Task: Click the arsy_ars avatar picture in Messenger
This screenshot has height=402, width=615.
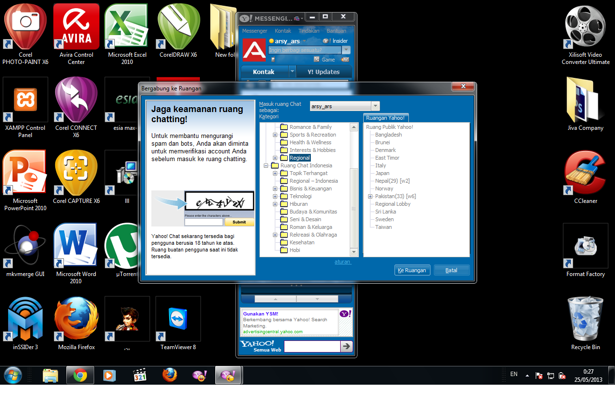Action: (x=254, y=50)
